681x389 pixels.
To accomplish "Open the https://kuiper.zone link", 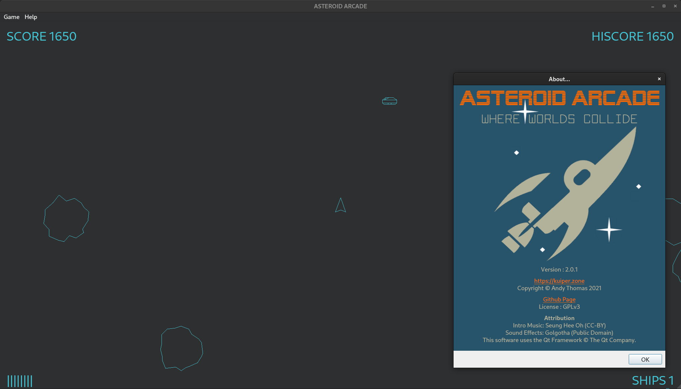I will (559, 281).
